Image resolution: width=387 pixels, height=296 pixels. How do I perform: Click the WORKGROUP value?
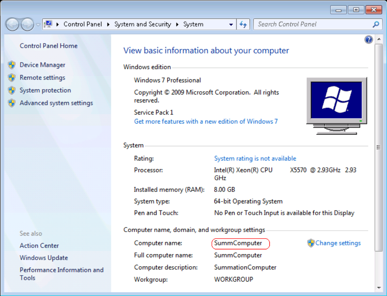coord(233,279)
